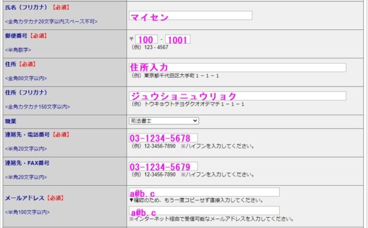Click the 氏名(フリガナ) input field
Screen dimensions: 368x228
coord(191,15)
